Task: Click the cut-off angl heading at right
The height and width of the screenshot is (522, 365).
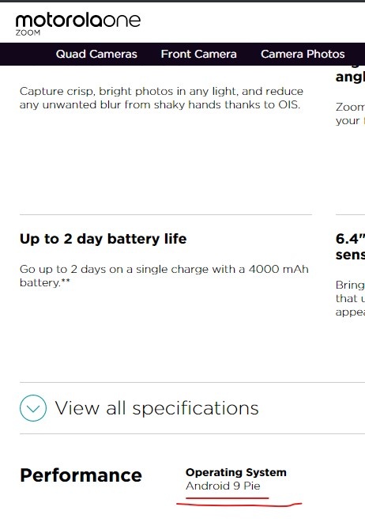Action: (350, 78)
